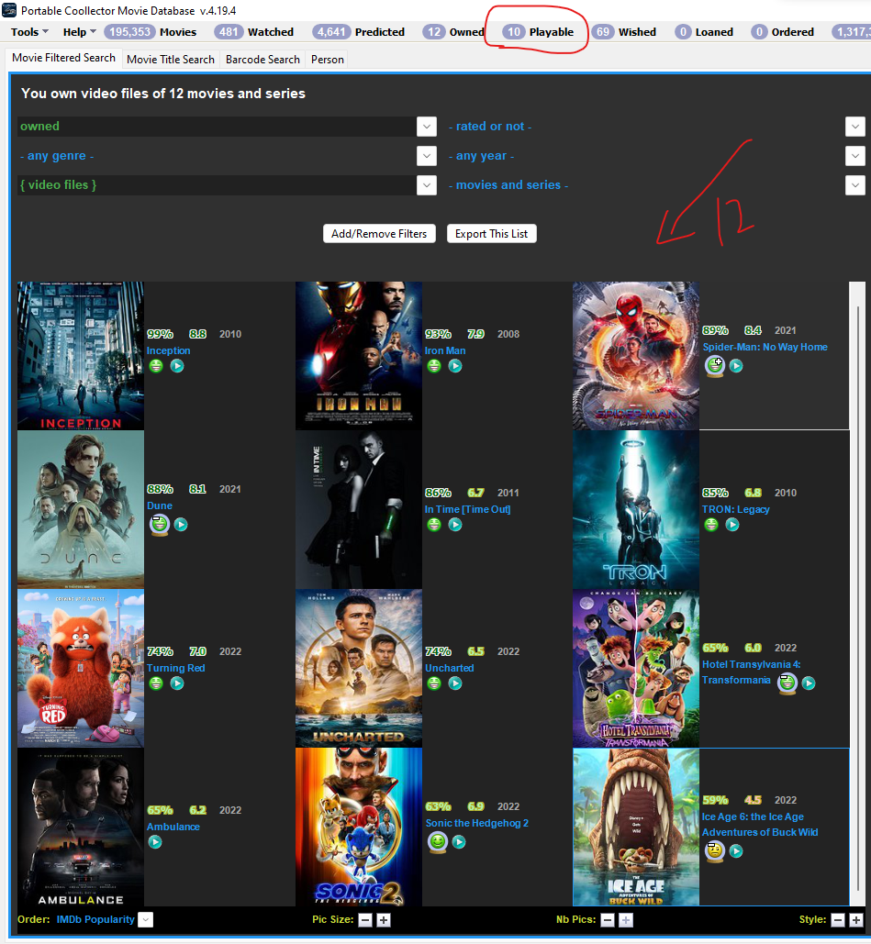Open the rating smiley for Inception
Image resolution: width=871 pixels, height=944 pixels.
156,366
